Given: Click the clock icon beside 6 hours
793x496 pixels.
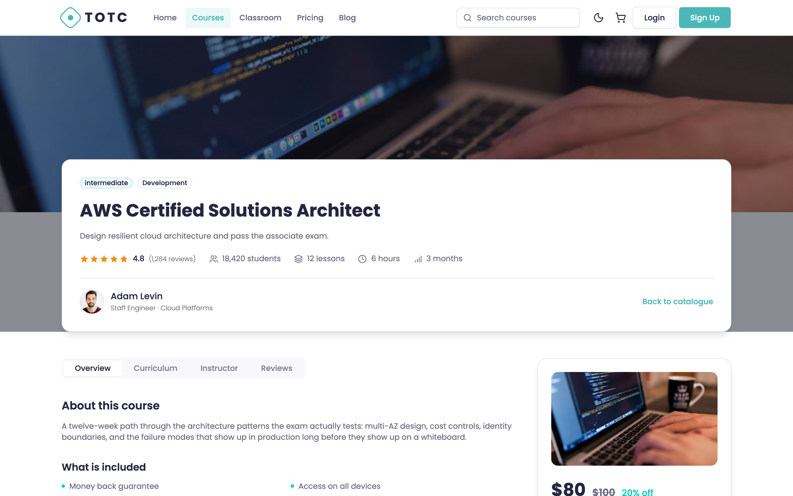Looking at the screenshot, I should point(362,259).
